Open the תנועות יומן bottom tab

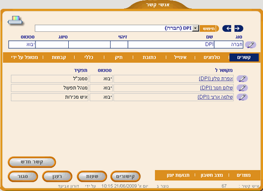(x=178, y=175)
